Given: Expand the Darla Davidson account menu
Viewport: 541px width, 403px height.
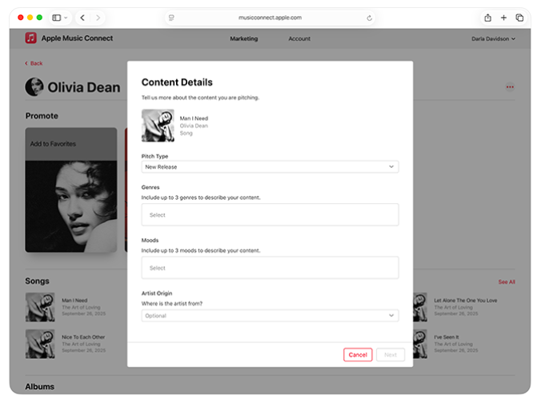Looking at the screenshot, I should (x=493, y=38).
